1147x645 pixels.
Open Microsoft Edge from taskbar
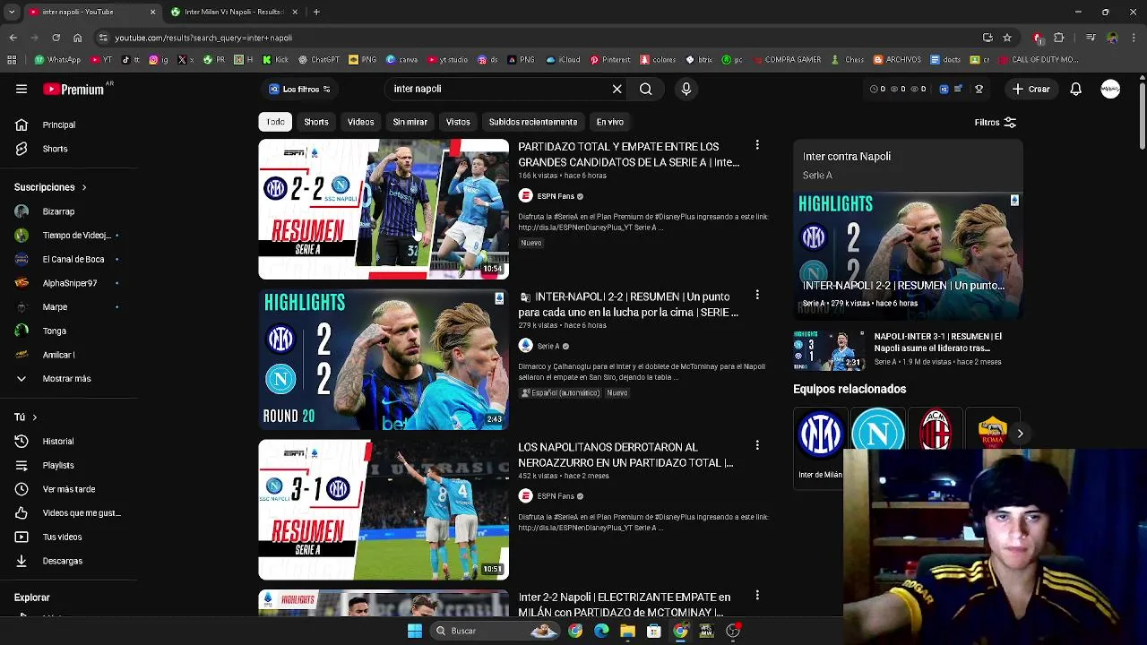[601, 631]
